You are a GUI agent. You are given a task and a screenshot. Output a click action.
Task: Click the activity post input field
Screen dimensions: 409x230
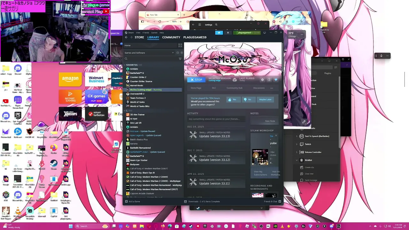[216, 119]
